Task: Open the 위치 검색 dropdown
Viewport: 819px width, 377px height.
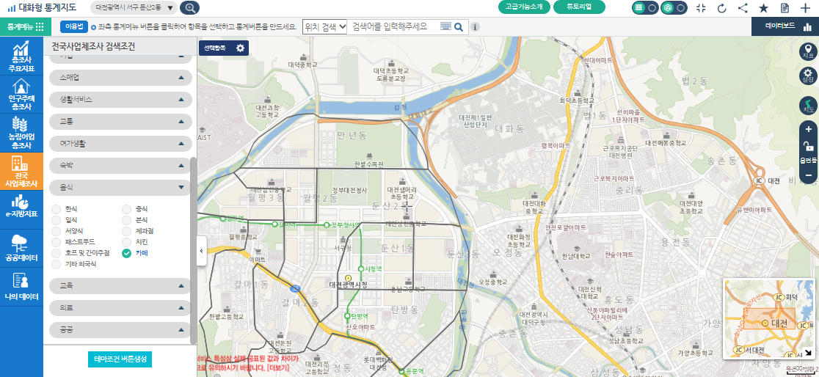Action: (324, 26)
